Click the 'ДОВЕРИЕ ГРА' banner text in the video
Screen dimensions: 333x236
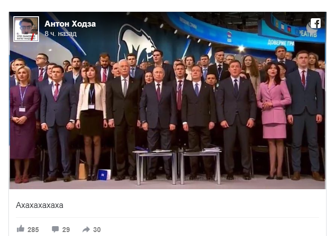click(281, 43)
